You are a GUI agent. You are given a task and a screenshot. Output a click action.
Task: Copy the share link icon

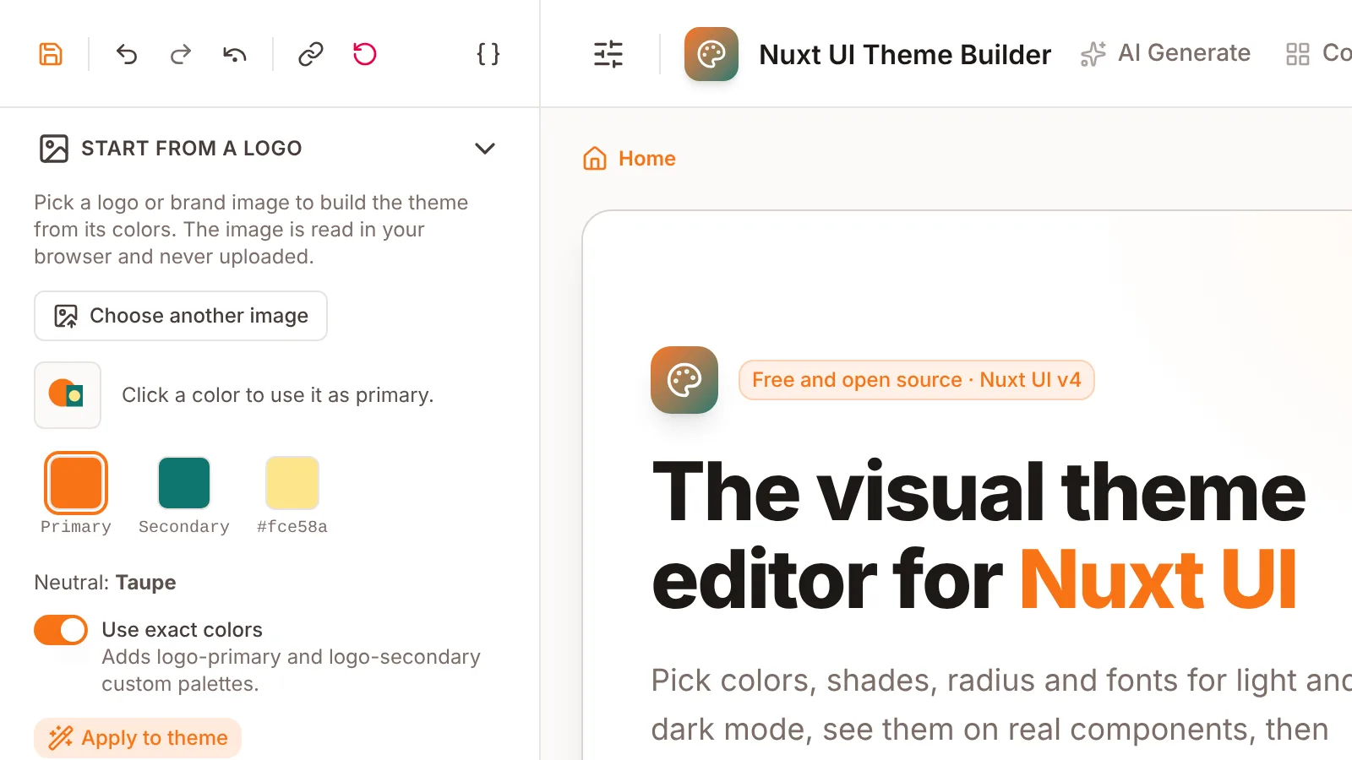pyautogui.click(x=311, y=54)
